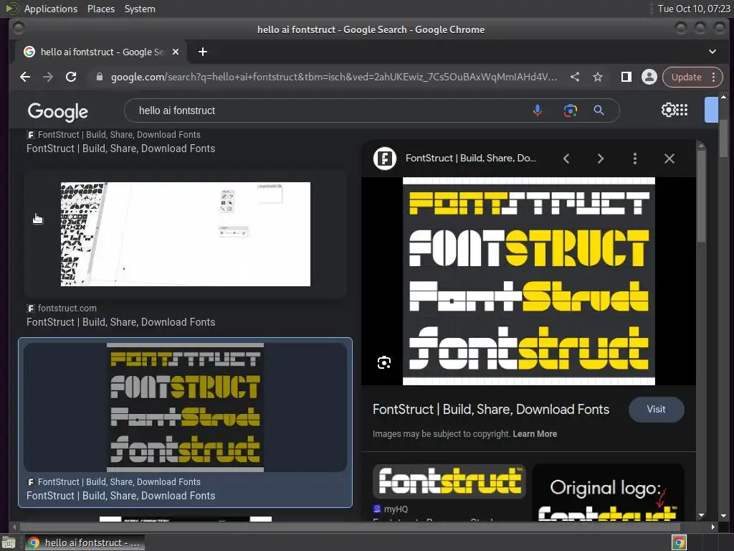Click the top FontStruct Build, Share result title
734x551 pixels.
coord(120,149)
